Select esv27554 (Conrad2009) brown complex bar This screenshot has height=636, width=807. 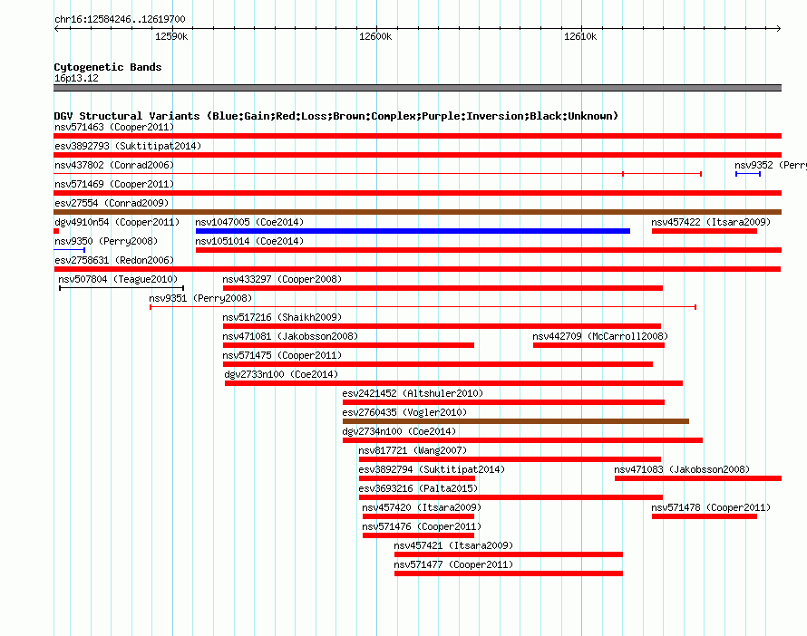[x=417, y=212]
